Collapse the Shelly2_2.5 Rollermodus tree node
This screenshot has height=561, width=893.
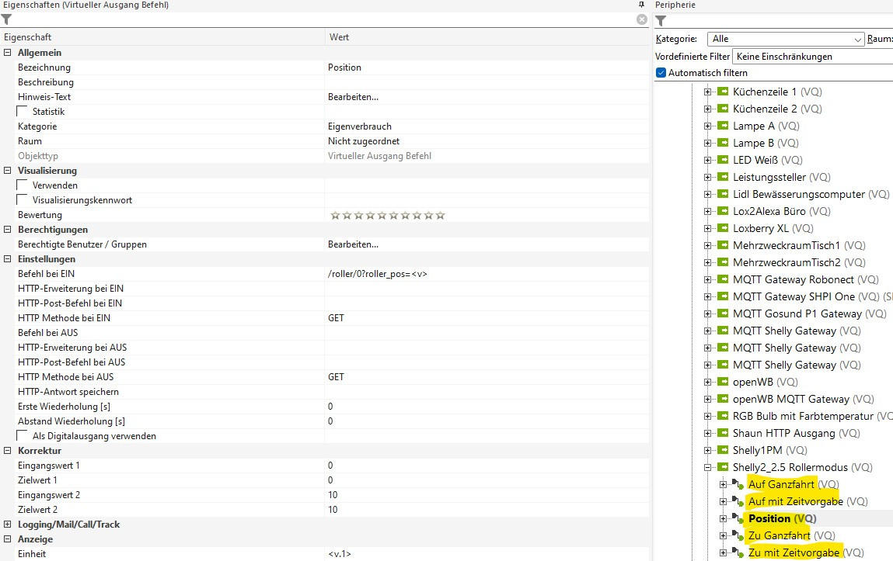(708, 467)
